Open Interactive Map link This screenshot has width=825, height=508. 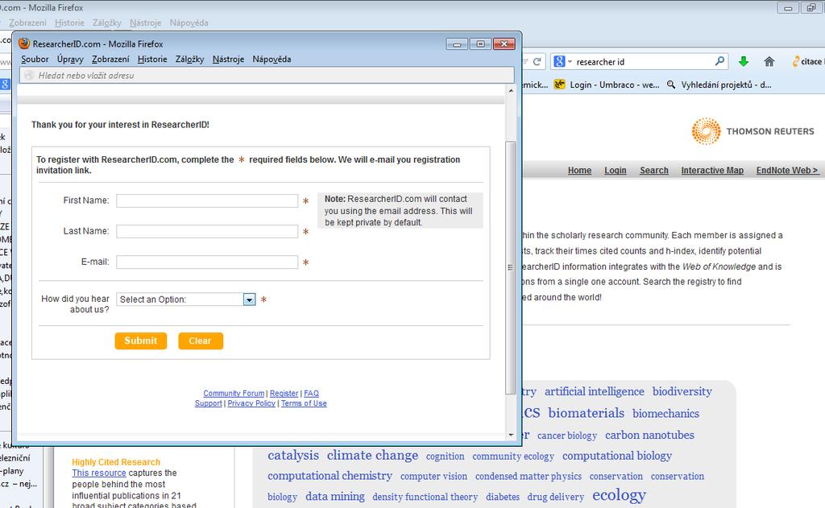[712, 171]
